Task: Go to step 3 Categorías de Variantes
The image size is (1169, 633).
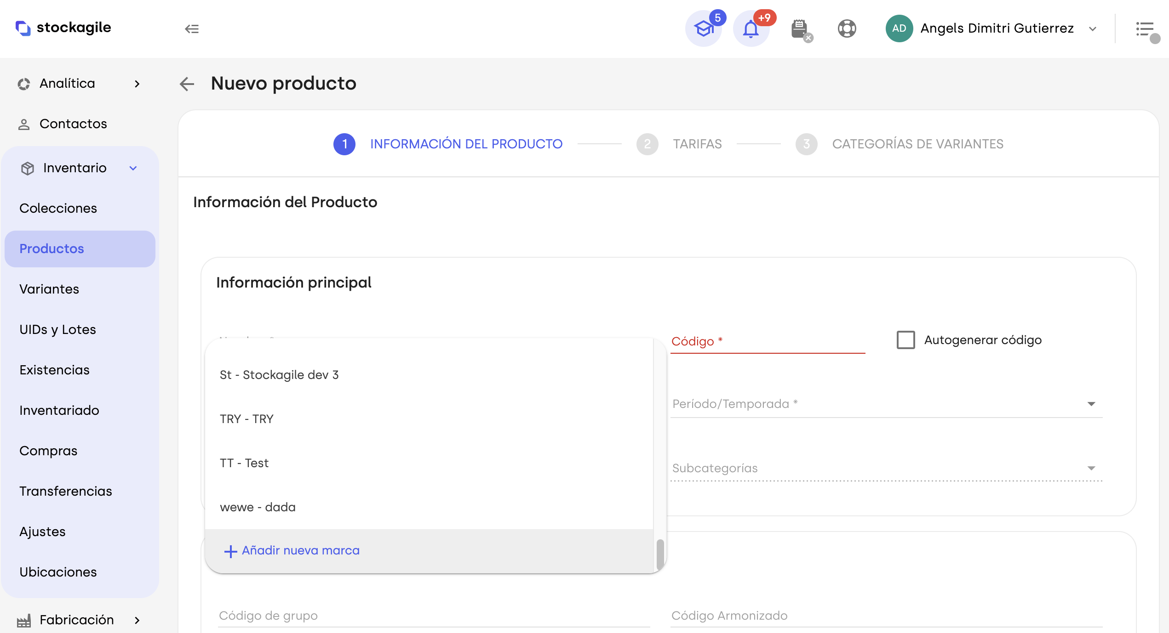Action: (899, 144)
